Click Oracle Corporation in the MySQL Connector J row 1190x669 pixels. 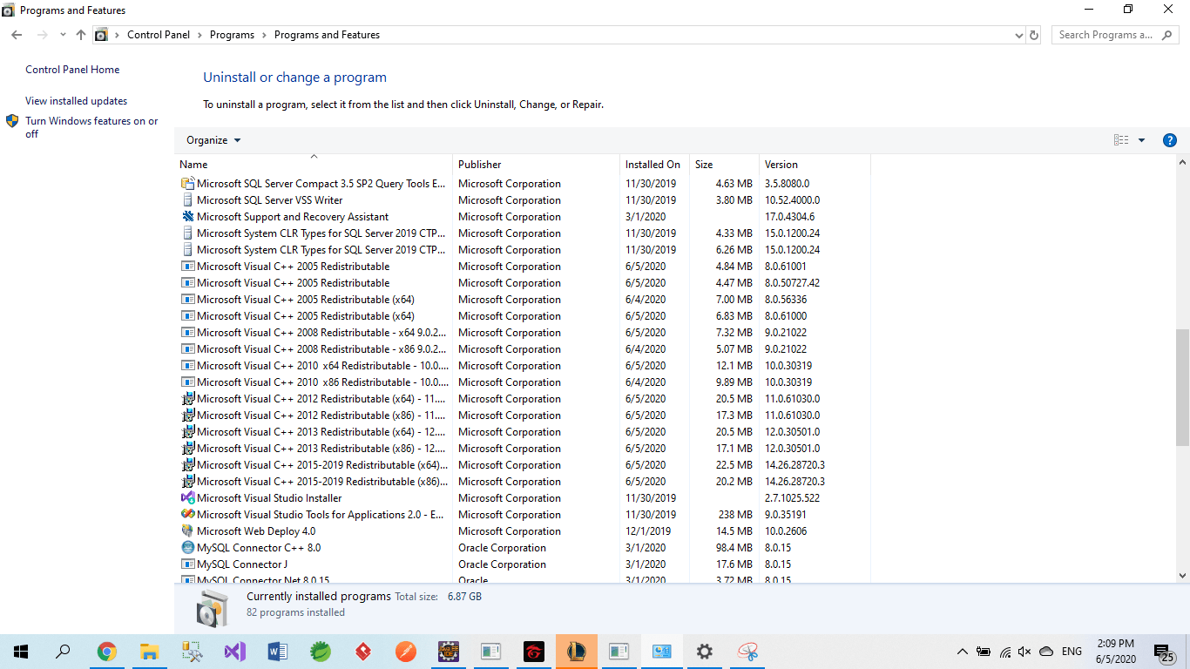(502, 564)
